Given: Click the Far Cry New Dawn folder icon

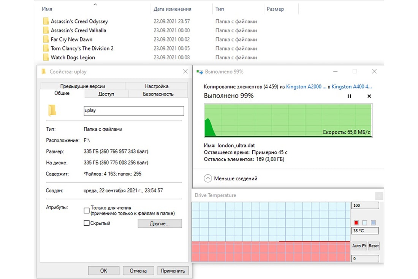Looking at the screenshot, I should (46, 39).
